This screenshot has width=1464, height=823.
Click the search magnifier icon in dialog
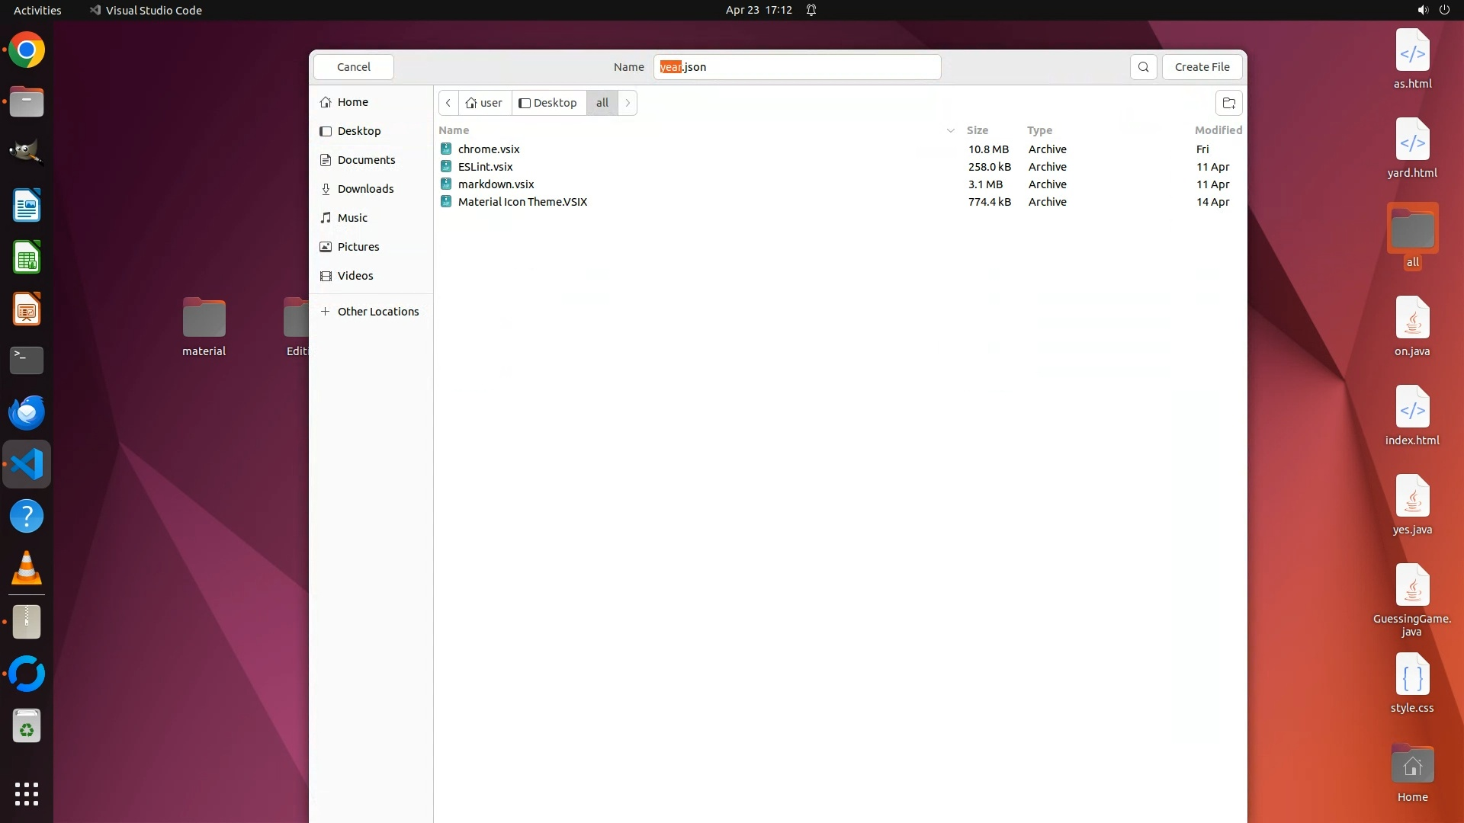coord(1143,67)
